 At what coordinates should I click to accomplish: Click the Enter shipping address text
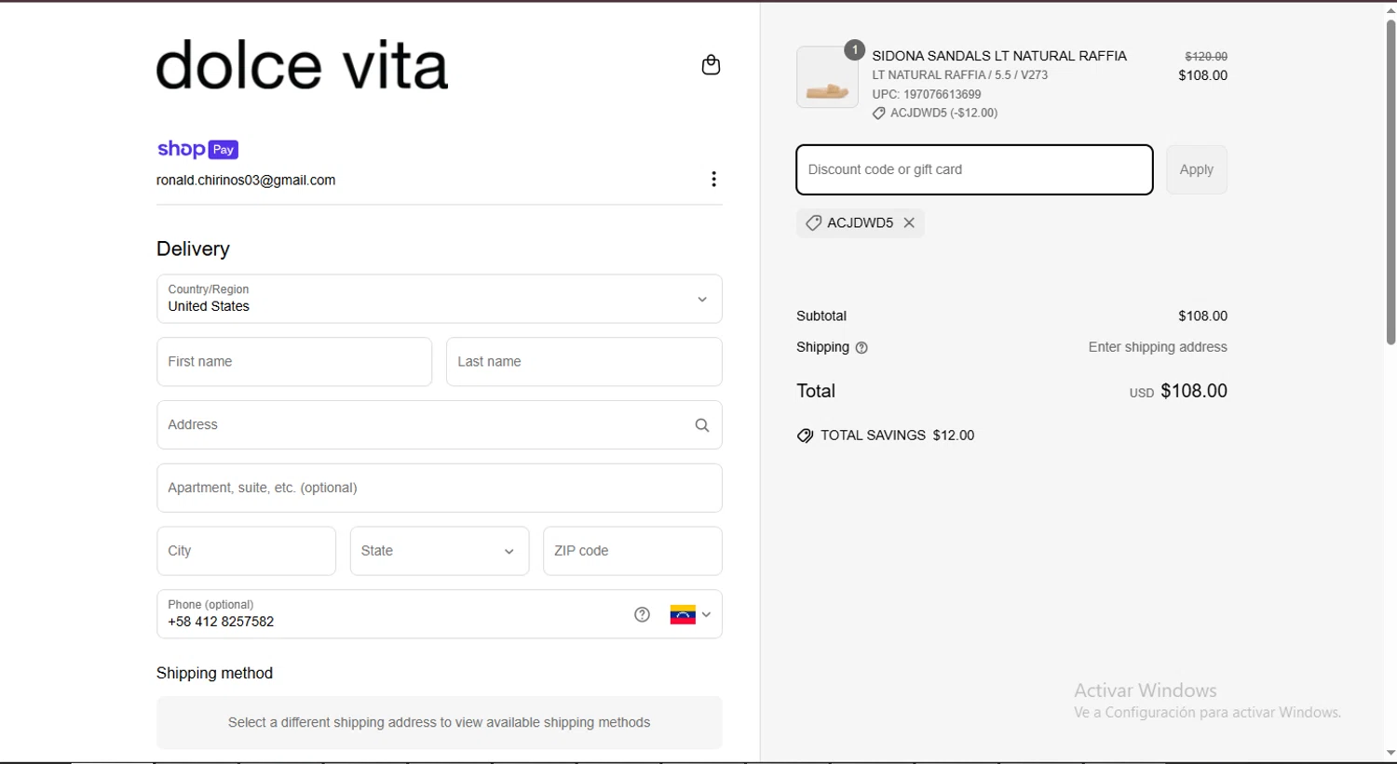(1158, 347)
